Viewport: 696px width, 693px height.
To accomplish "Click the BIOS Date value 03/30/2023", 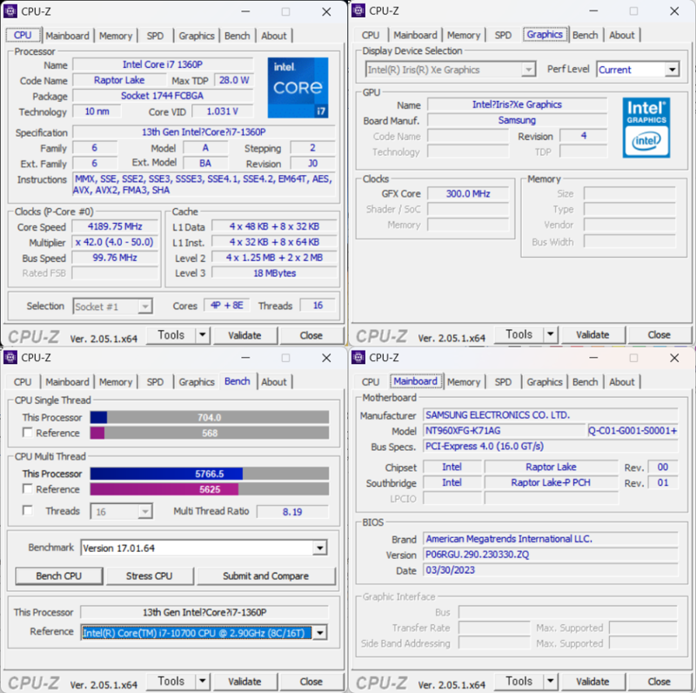I will coord(551,570).
